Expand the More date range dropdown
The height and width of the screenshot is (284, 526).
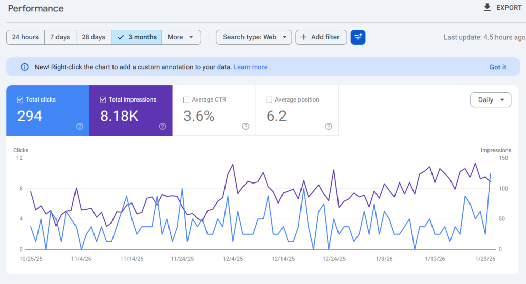[181, 37]
